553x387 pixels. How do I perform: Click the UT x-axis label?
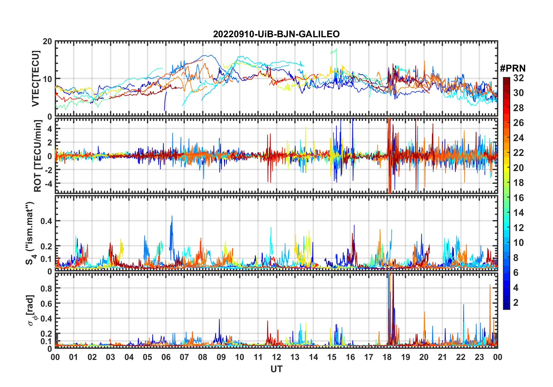[x=276, y=369]
